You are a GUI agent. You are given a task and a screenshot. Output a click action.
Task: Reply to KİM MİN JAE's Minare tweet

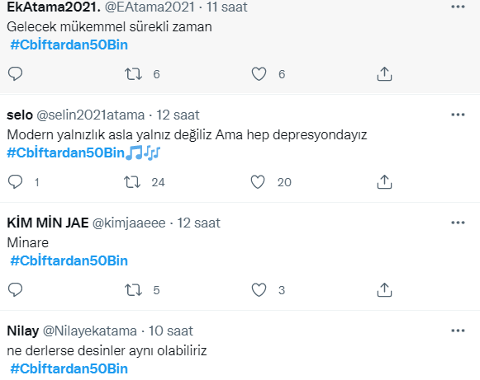(15, 289)
